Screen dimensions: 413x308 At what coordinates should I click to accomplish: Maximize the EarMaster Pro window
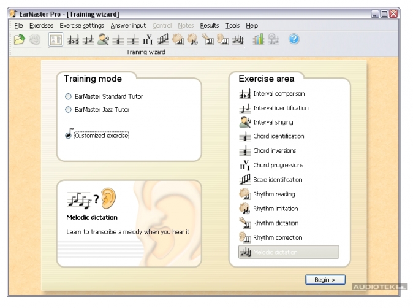click(x=384, y=13)
